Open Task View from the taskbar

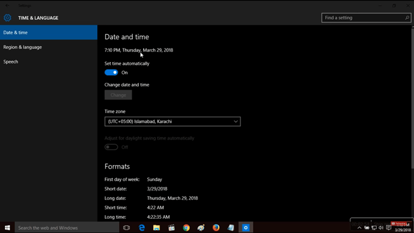tap(127, 228)
